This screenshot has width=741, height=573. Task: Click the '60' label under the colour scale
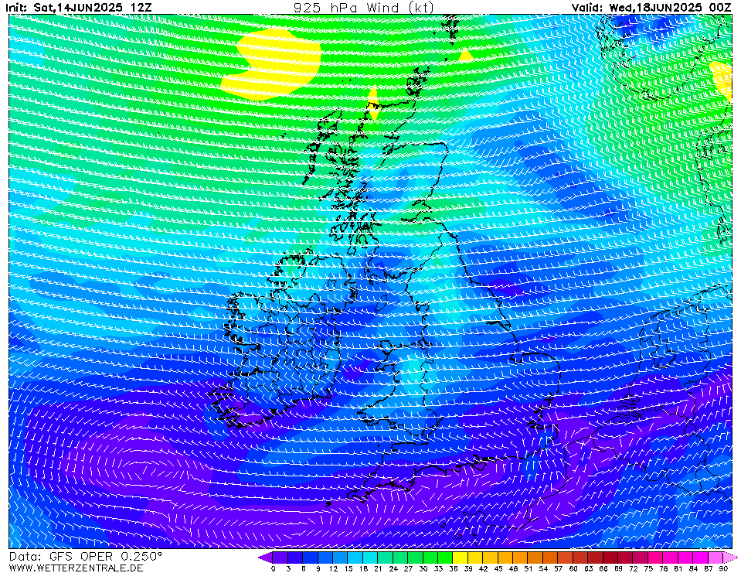click(573, 568)
